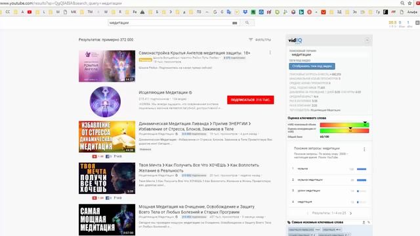Open the three-dot menu on first video result

point(270,52)
